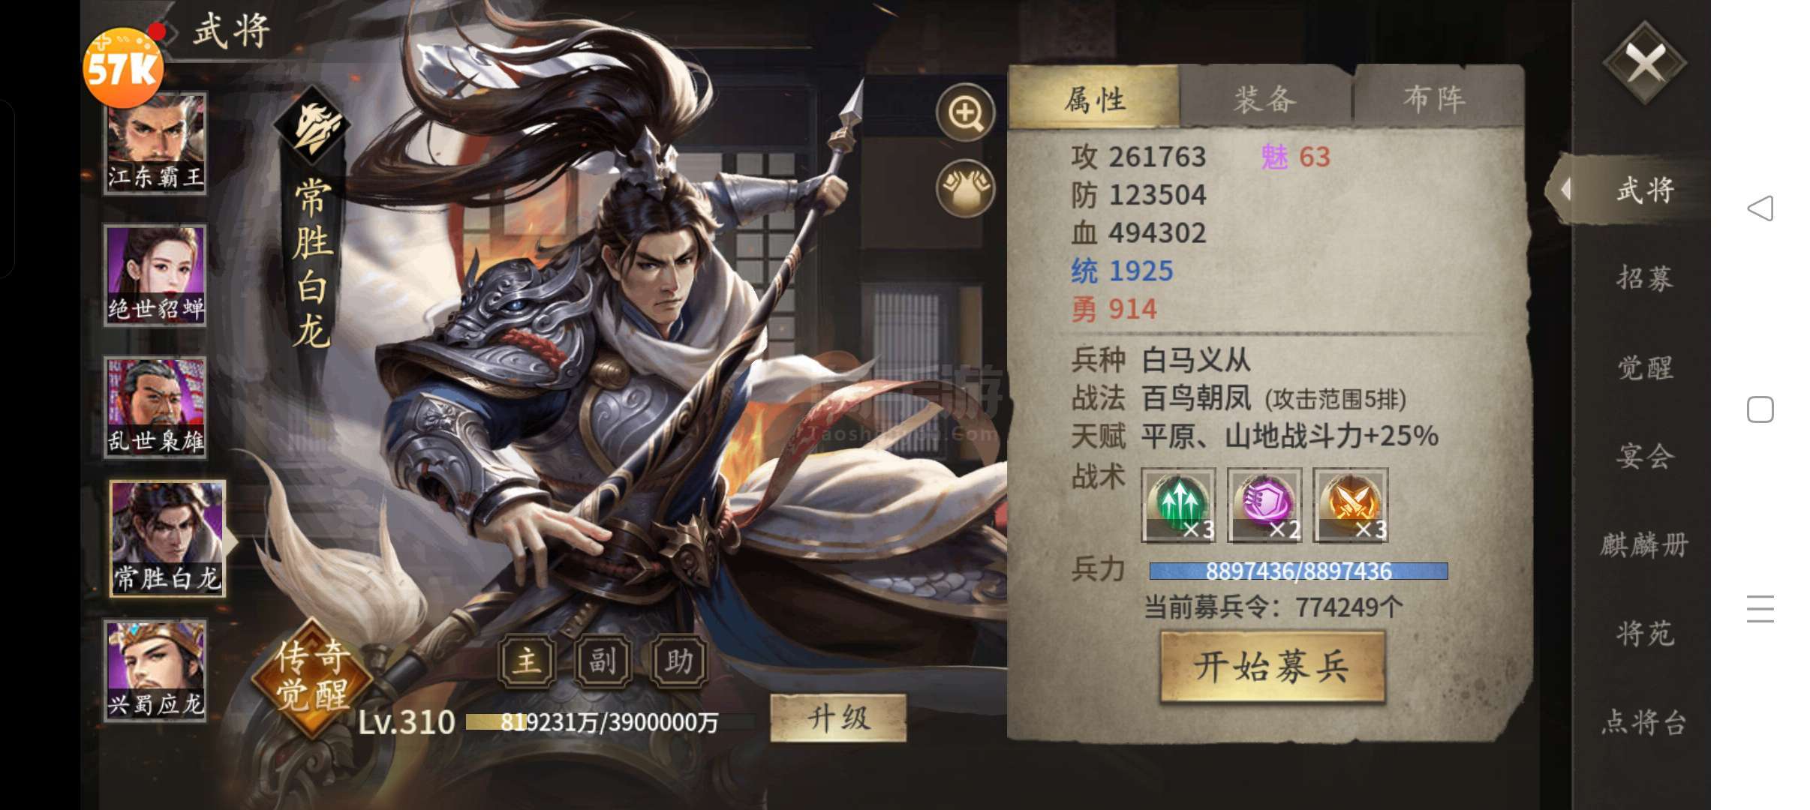Viewport: 1810px width, 810px height.
Task: Switch to the 布阵 tab
Action: [x=1436, y=99]
